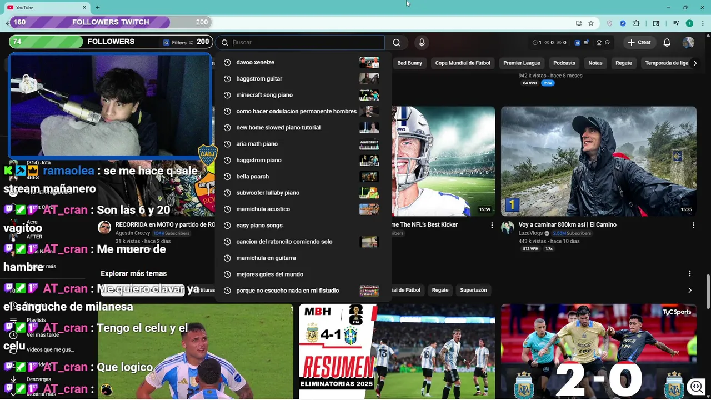Click history icon beside davoo xeneize
The width and height of the screenshot is (711, 400).
point(227,63)
